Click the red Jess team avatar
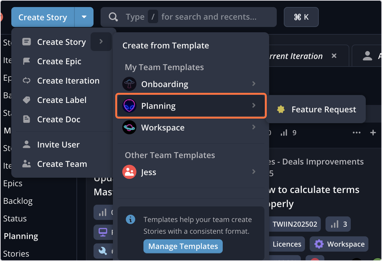This screenshot has height=261, width=382. tap(129, 172)
